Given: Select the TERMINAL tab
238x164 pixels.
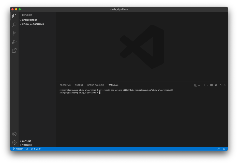Looking at the screenshot, I should click(114, 85).
